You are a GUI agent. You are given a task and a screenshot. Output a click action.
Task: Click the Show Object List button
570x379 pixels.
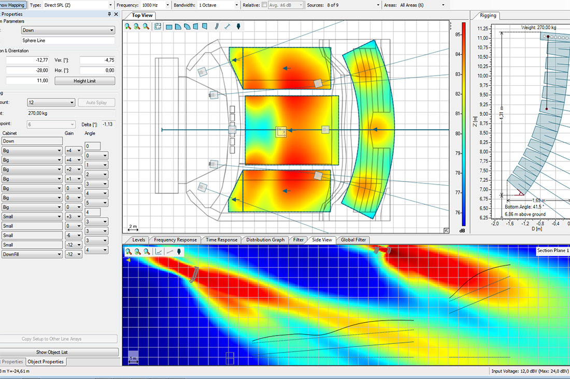(x=59, y=352)
